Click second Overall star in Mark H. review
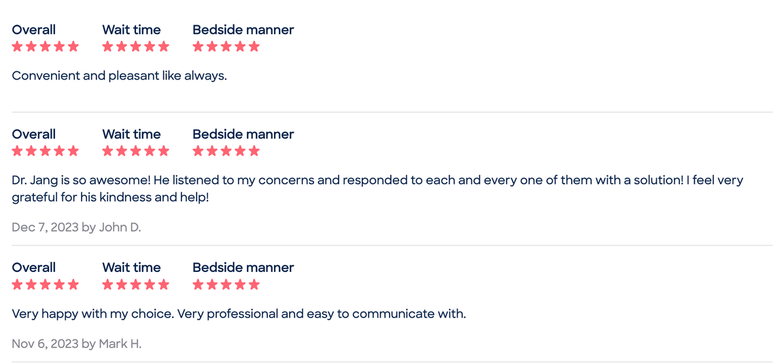The height and width of the screenshot is (363, 782). [31, 285]
